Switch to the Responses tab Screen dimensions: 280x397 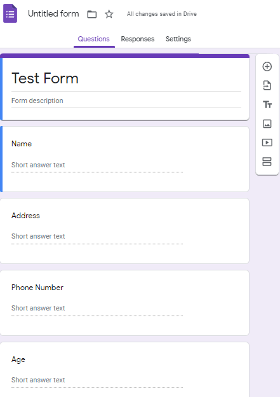pos(138,39)
